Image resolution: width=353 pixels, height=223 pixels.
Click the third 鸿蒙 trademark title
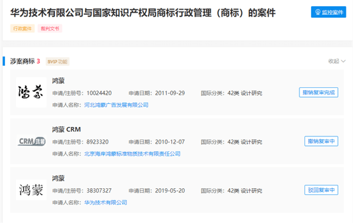tap(58, 178)
